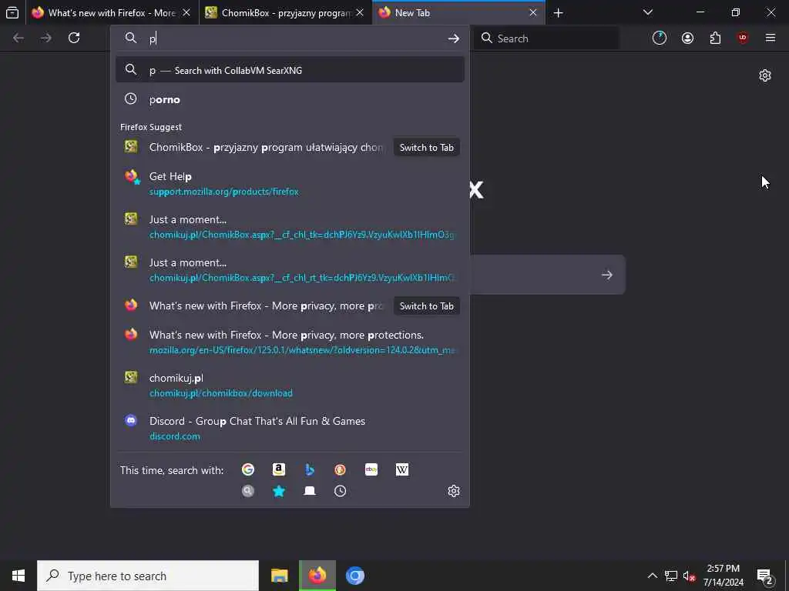Open File Explorer from taskbar
The width and height of the screenshot is (789, 591).
tap(279, 576)
